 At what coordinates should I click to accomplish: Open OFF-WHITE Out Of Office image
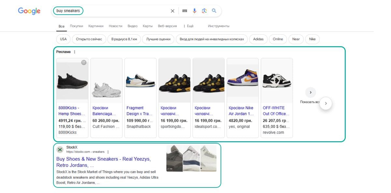(x=277, y=80)
